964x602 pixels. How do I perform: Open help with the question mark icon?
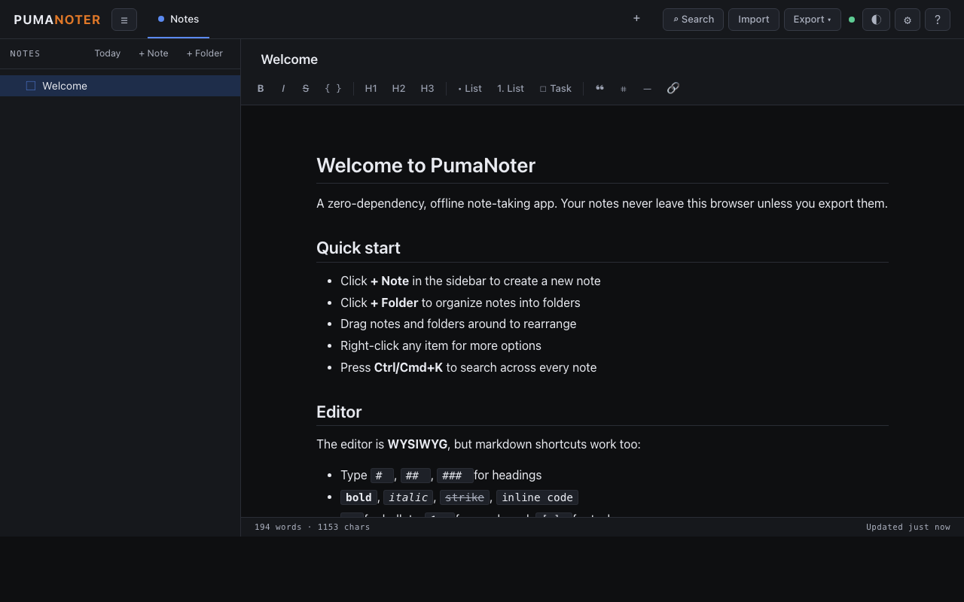tap(938, 20)
